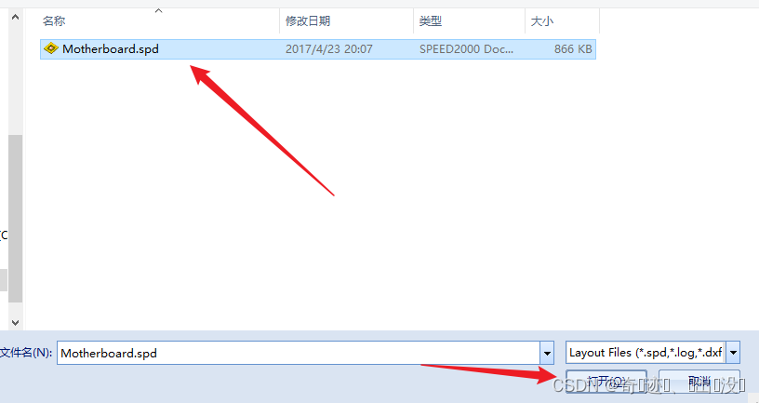Click the 文件名 text input field
The width and height of the screenshot is (759, 403).
pyautogui.click(x=299, y=353)
